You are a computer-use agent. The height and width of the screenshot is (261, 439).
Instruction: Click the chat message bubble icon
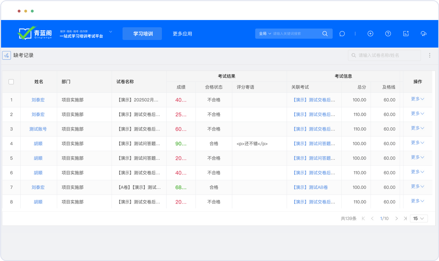point(342,34)
